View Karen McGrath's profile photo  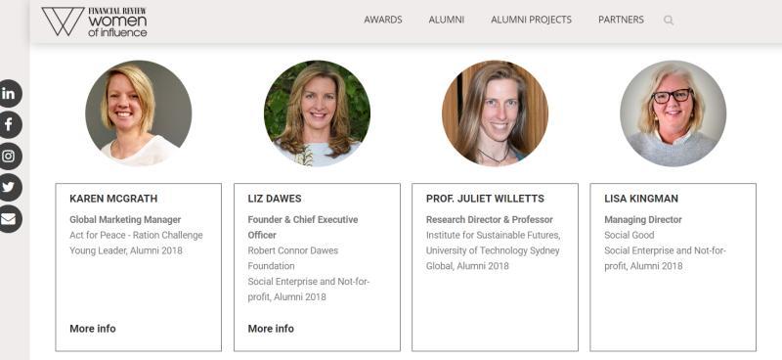pos(139,112)
